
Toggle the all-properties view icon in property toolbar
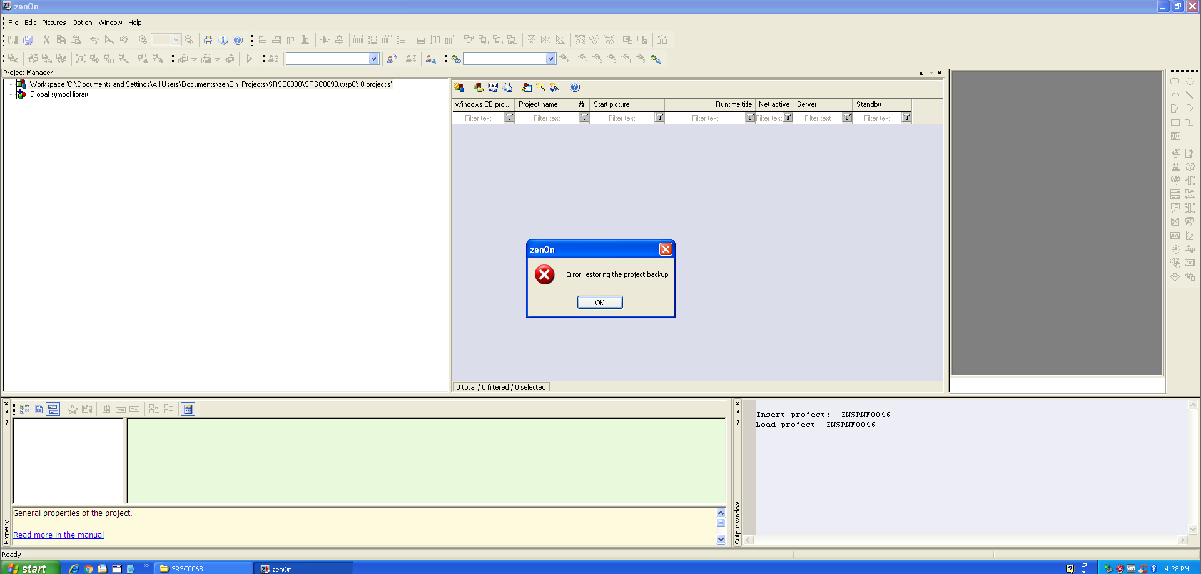[x=39, y=410]
